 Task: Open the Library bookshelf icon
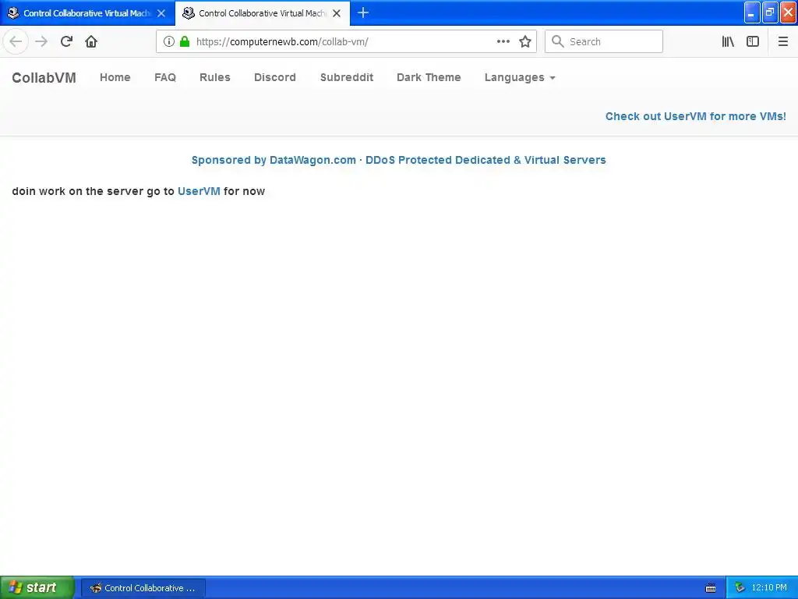coord(728,41)
